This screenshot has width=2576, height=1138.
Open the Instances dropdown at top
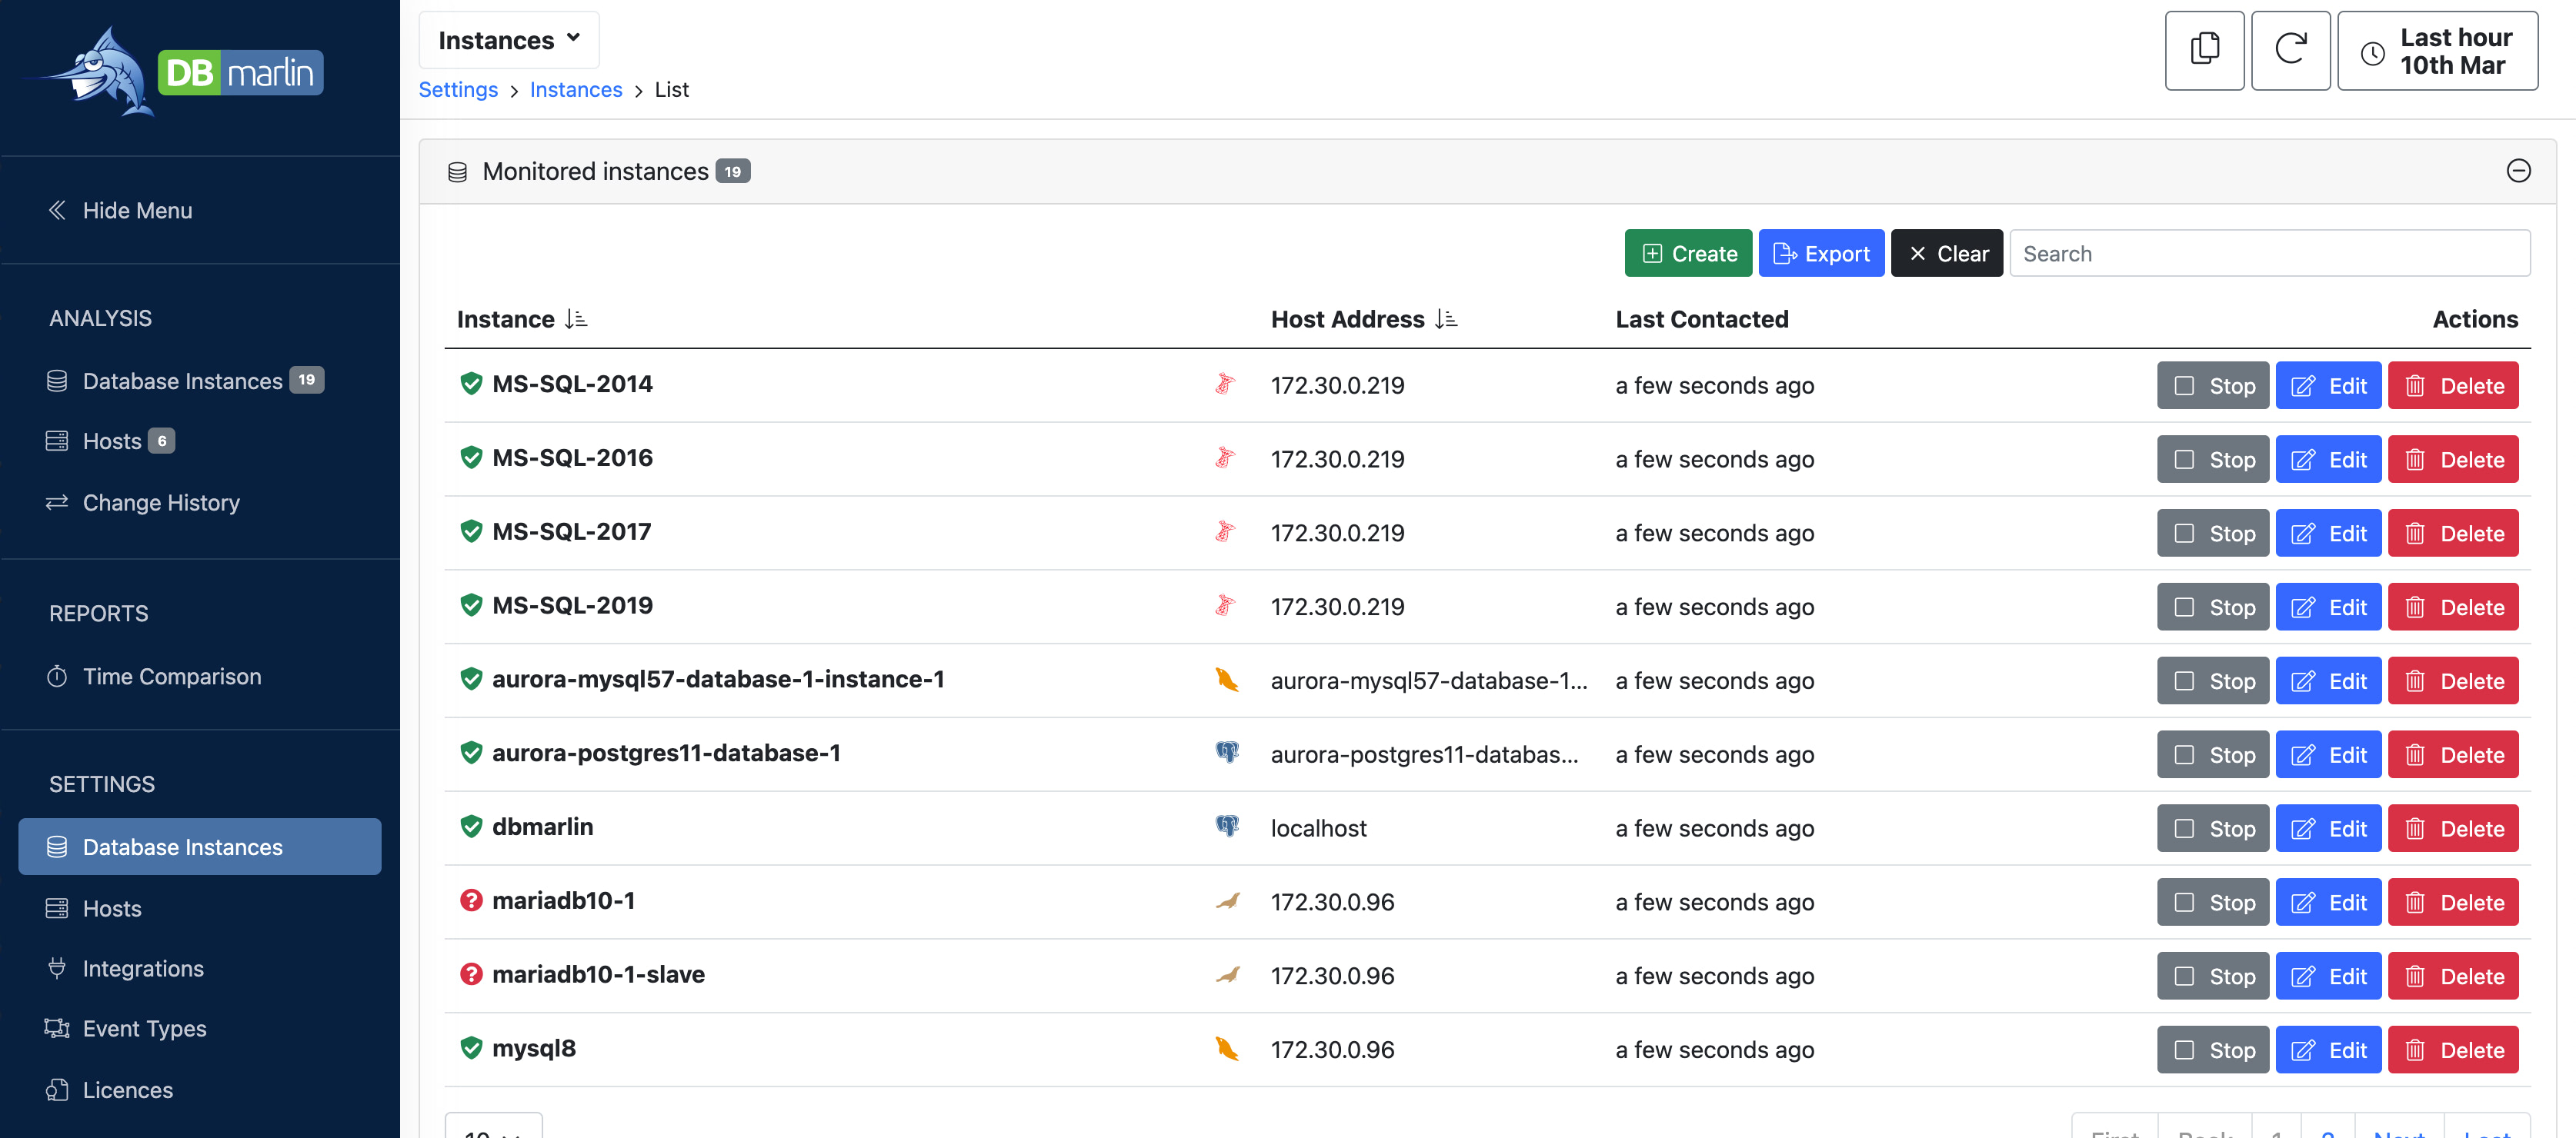508,40
